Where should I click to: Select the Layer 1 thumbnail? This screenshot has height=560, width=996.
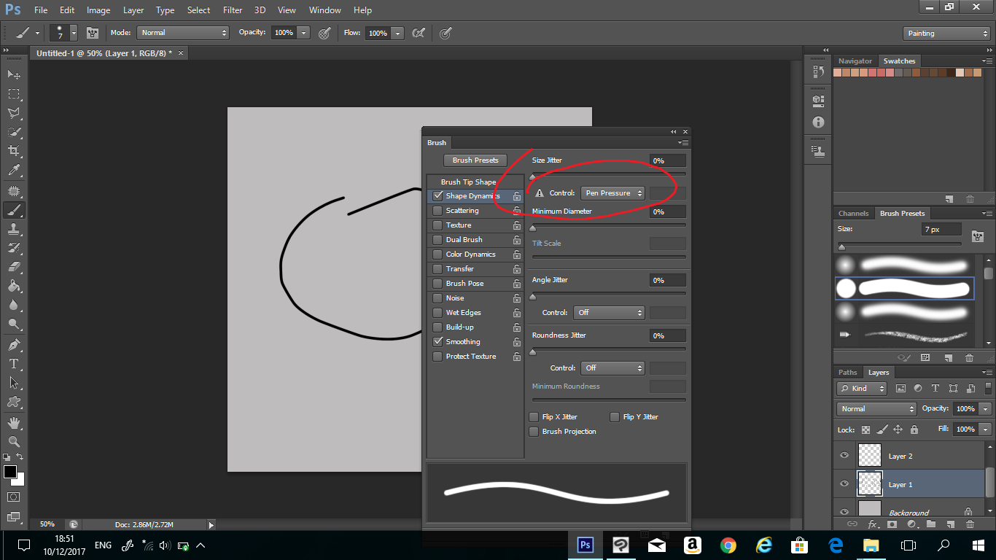coord(870,484)
